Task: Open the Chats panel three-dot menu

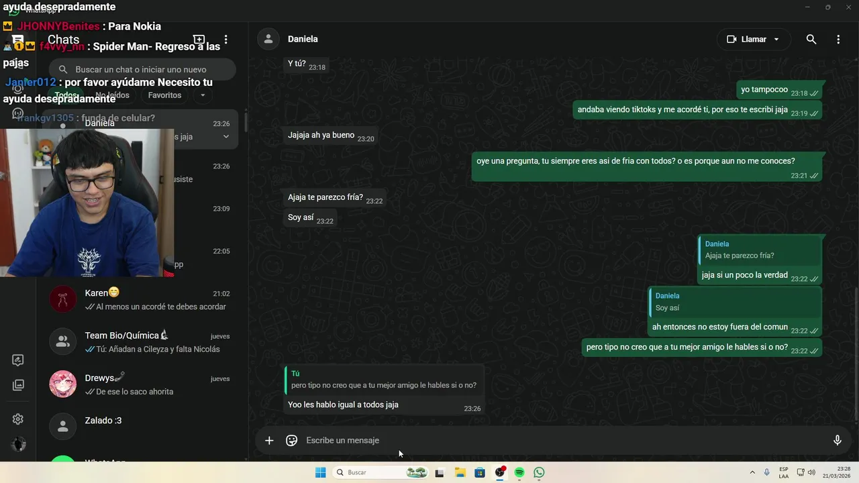Action: click(226, 40)
